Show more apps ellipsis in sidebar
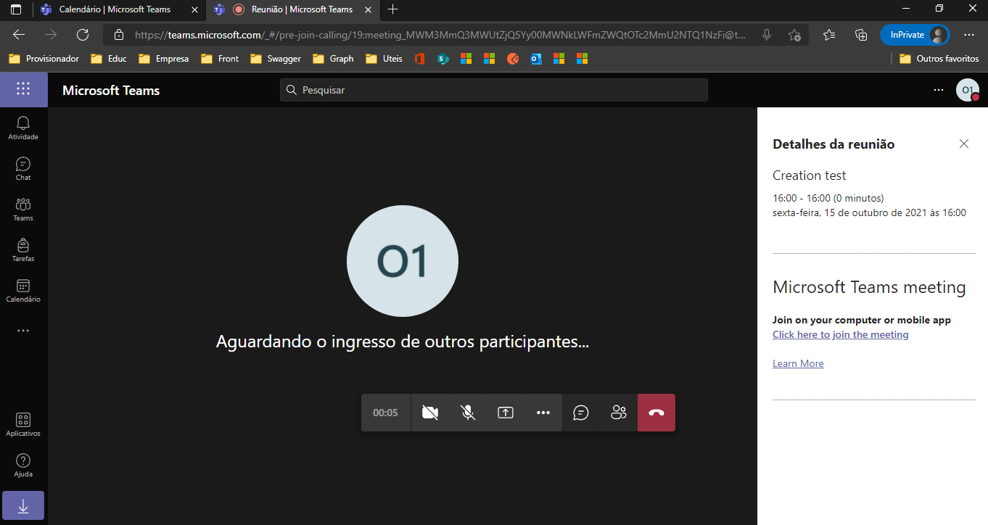Image resolution: width=988 pixels, height=525 pixels. click(x=23, y=331)
